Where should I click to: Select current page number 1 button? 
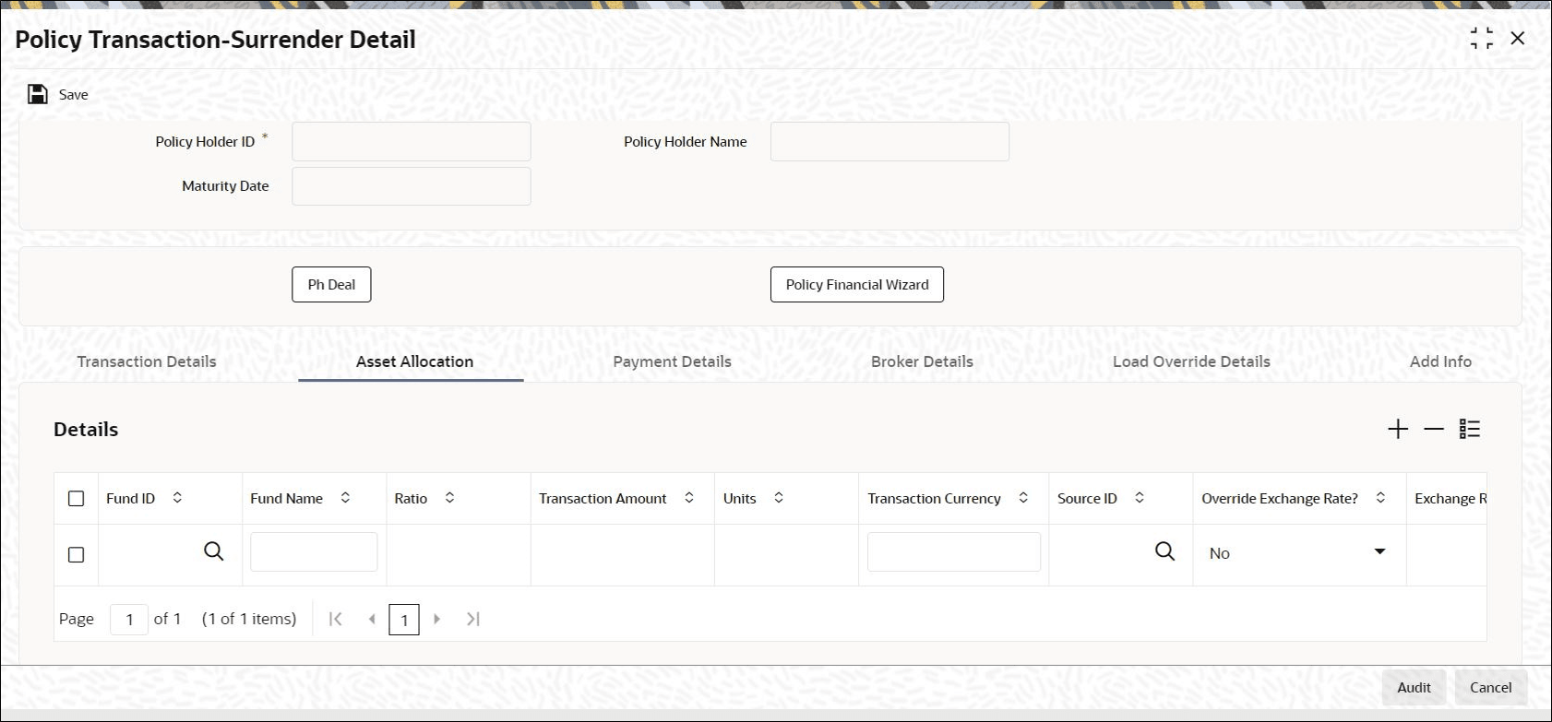pos(404,620)
